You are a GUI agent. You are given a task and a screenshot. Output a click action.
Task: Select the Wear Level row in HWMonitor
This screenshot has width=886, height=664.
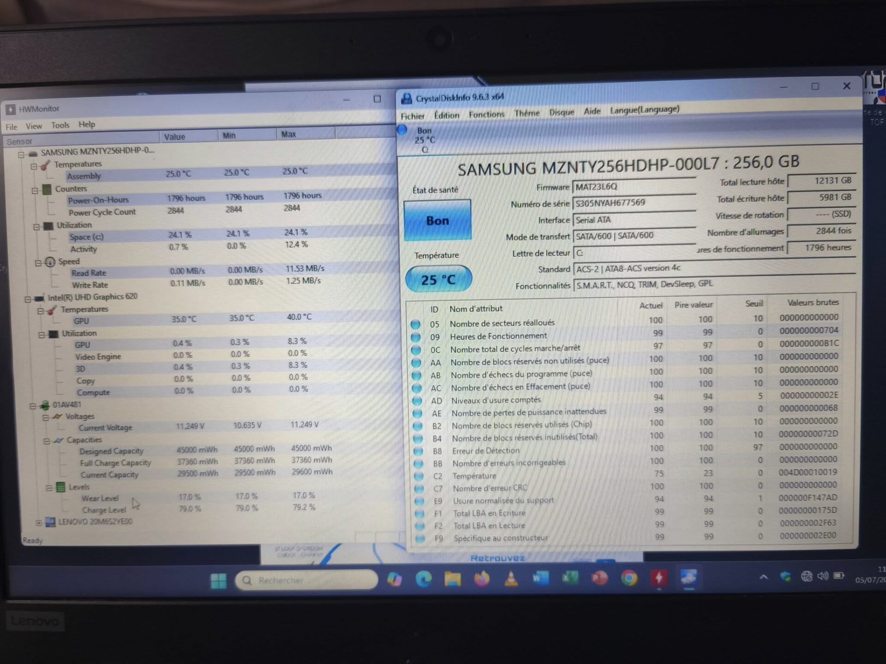pos(198,497)
